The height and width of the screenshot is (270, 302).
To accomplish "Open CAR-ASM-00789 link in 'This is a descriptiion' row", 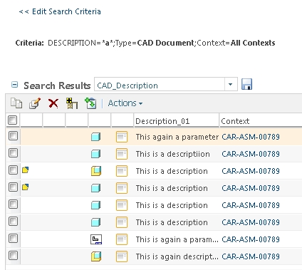I will 251,154.
